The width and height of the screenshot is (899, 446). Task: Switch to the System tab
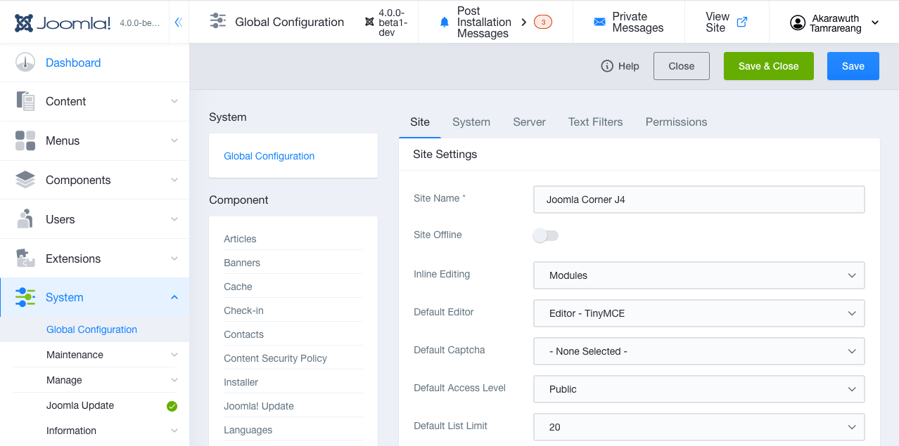471,122
